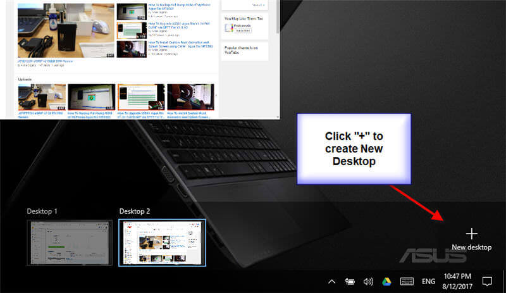Open 'How To Backup Full Dump ROM' side link
Viewport: 506px width, 293px height.
coord(179,7)
